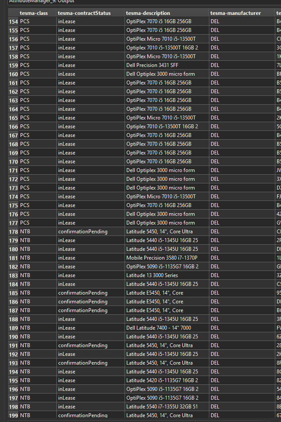Click PCS class cell in row 176
The image size is (281, 422).
point(37,214)
